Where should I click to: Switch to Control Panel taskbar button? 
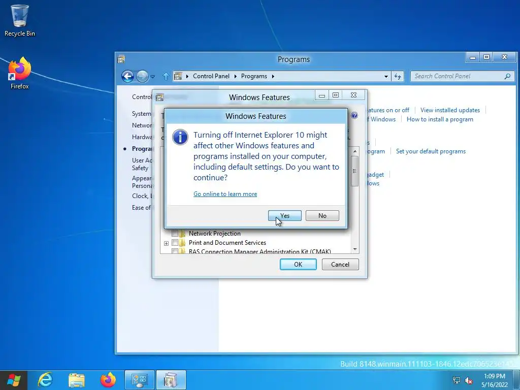click(x=139, y=380)
